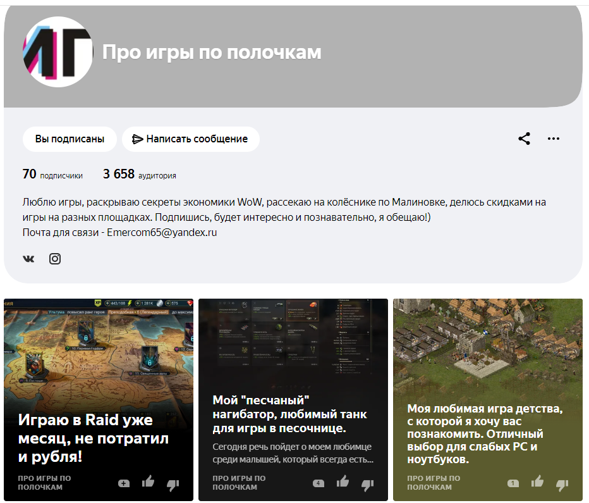The height and width of the screenshot is (503, 589).
Task: Open article "Играю в Raid уже месяц"
Action: pyautogui.click(x=93, y=438)
